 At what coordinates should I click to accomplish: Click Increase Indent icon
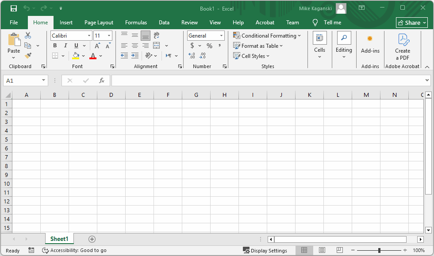(x=135, y=56)
